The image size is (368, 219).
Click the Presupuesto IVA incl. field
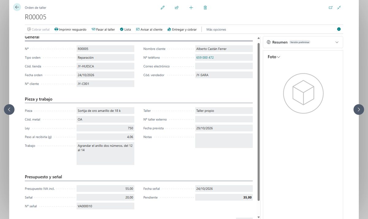[105, 189]
